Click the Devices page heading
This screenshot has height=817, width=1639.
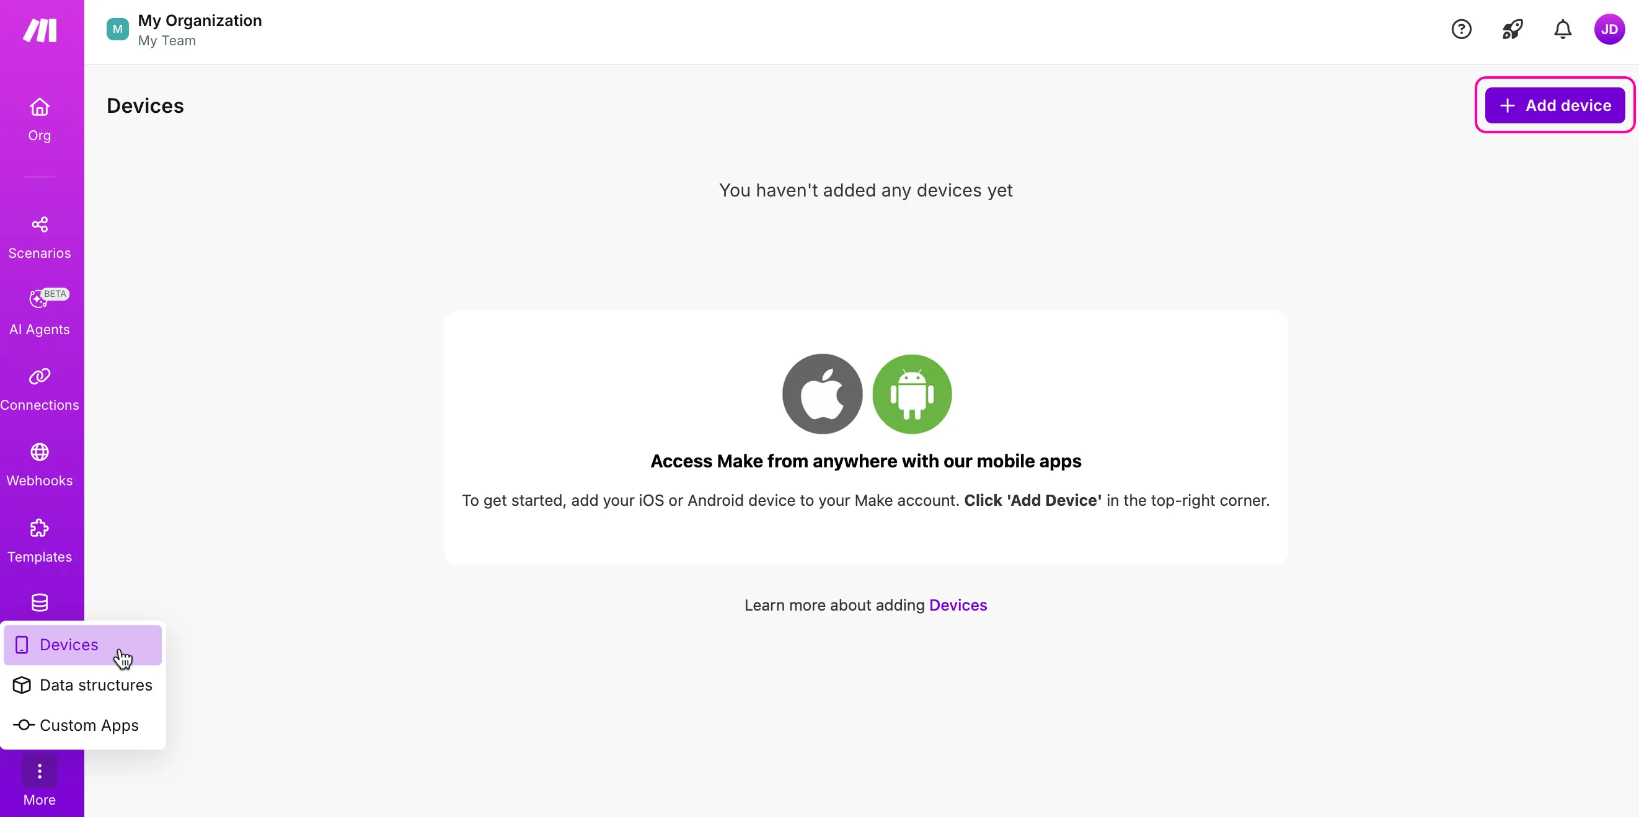tap(145, 105)
